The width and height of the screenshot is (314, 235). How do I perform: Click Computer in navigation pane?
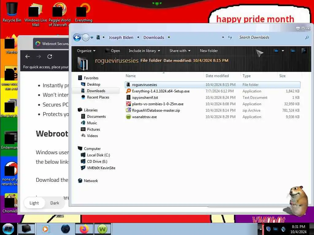pyautogui.click(x=92, y=149)
